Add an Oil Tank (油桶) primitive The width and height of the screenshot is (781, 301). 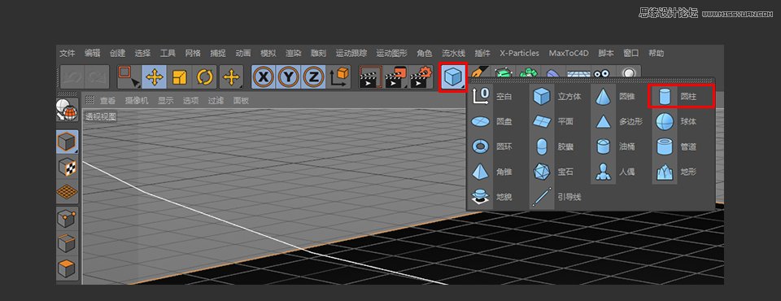tap(615, 147)
